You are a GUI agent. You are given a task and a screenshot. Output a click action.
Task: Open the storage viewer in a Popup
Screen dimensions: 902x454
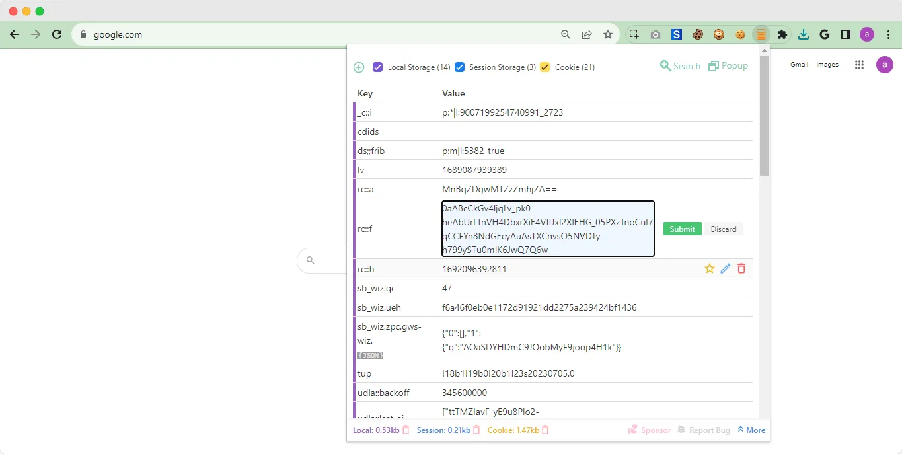(728, 66)
